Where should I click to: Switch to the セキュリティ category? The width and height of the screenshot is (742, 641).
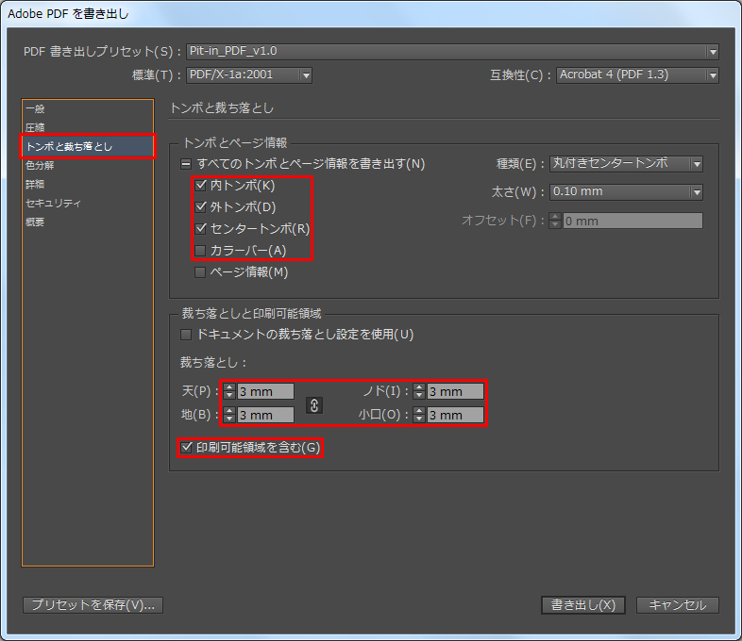click(x=53, y=203)
